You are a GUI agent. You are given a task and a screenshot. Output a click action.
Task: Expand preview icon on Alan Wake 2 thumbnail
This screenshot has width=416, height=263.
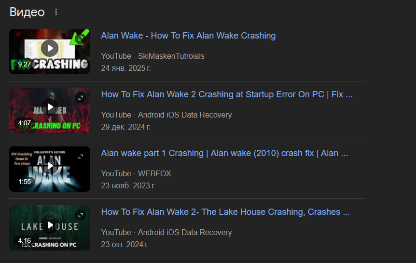(x=81, y=98)
